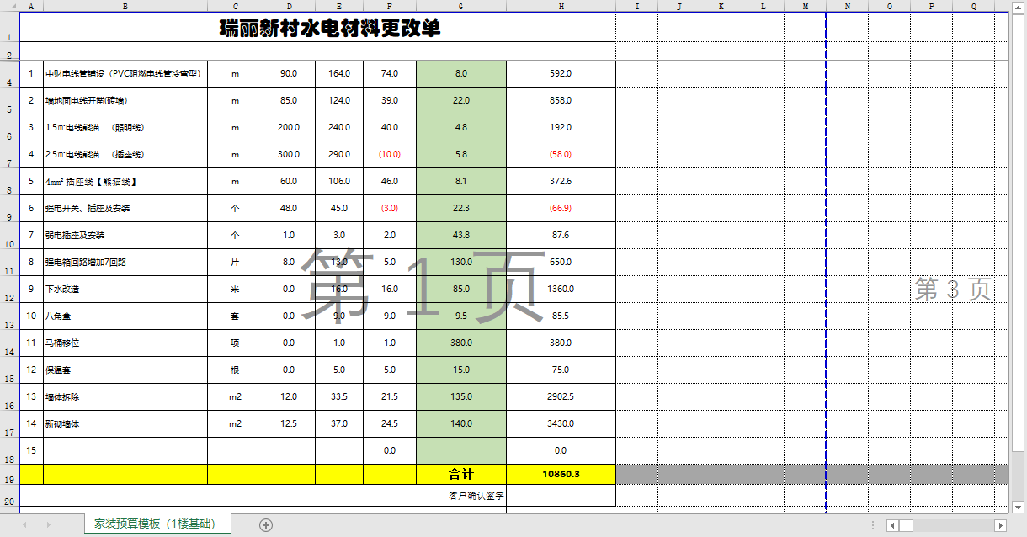Click the tab bar resize handle dots

point(872,525)
